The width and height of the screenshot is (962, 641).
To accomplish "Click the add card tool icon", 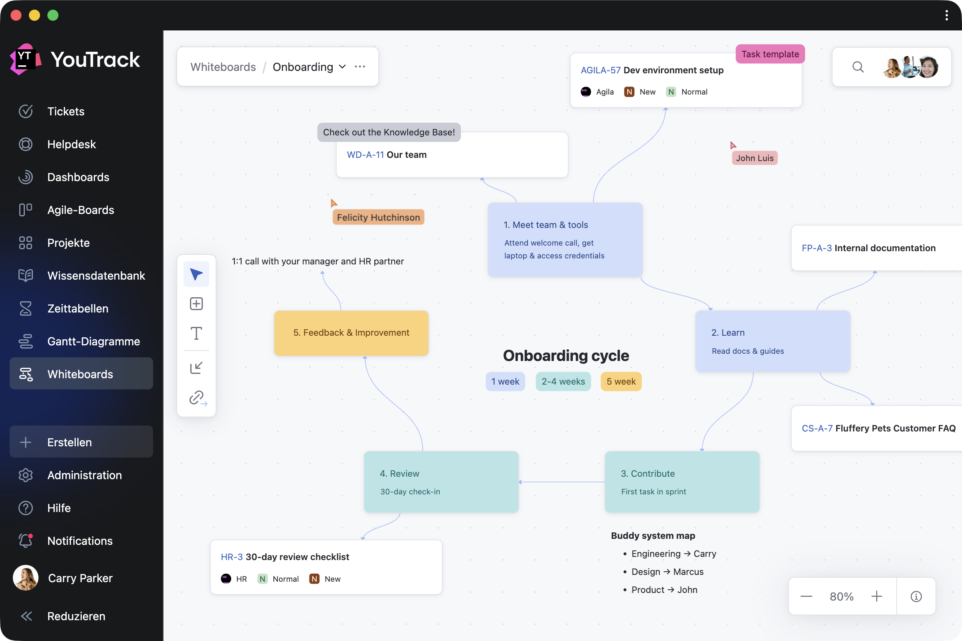I will pyautogui.click(x=196, y=304).
